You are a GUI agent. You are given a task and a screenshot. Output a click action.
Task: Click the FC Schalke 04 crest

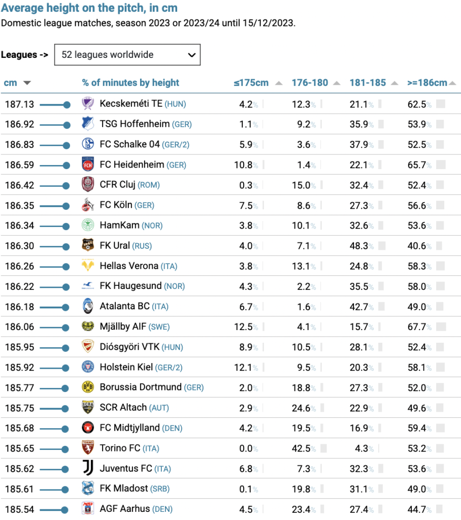[88, 144]
